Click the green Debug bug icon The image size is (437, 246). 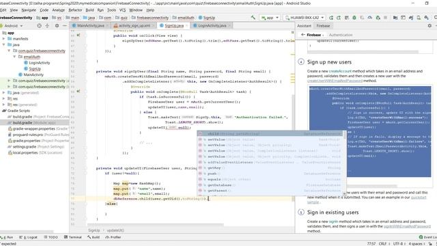(354, 18)
